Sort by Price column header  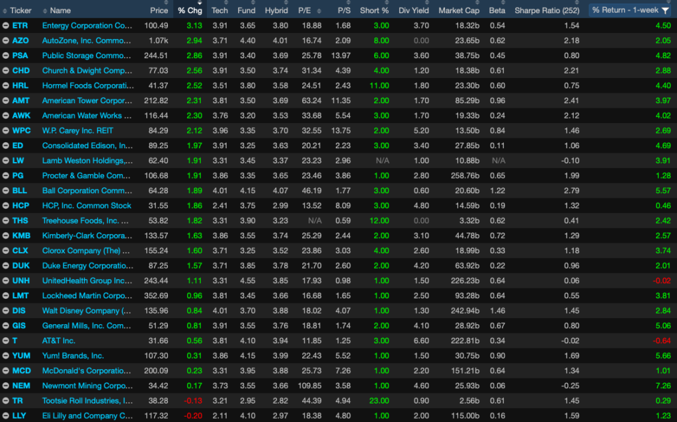(x=159, y=11)
